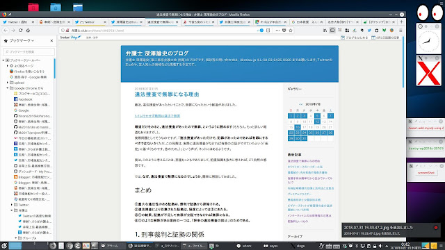
Task: Click the green extension icon in toolbar
Action: point(384,31)
